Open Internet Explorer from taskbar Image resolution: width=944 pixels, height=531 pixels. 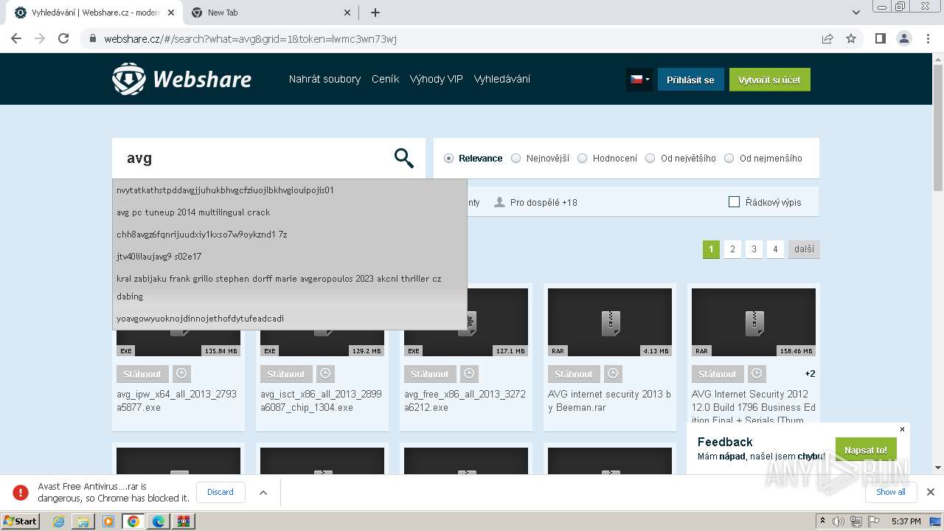[x=58, y=521]
